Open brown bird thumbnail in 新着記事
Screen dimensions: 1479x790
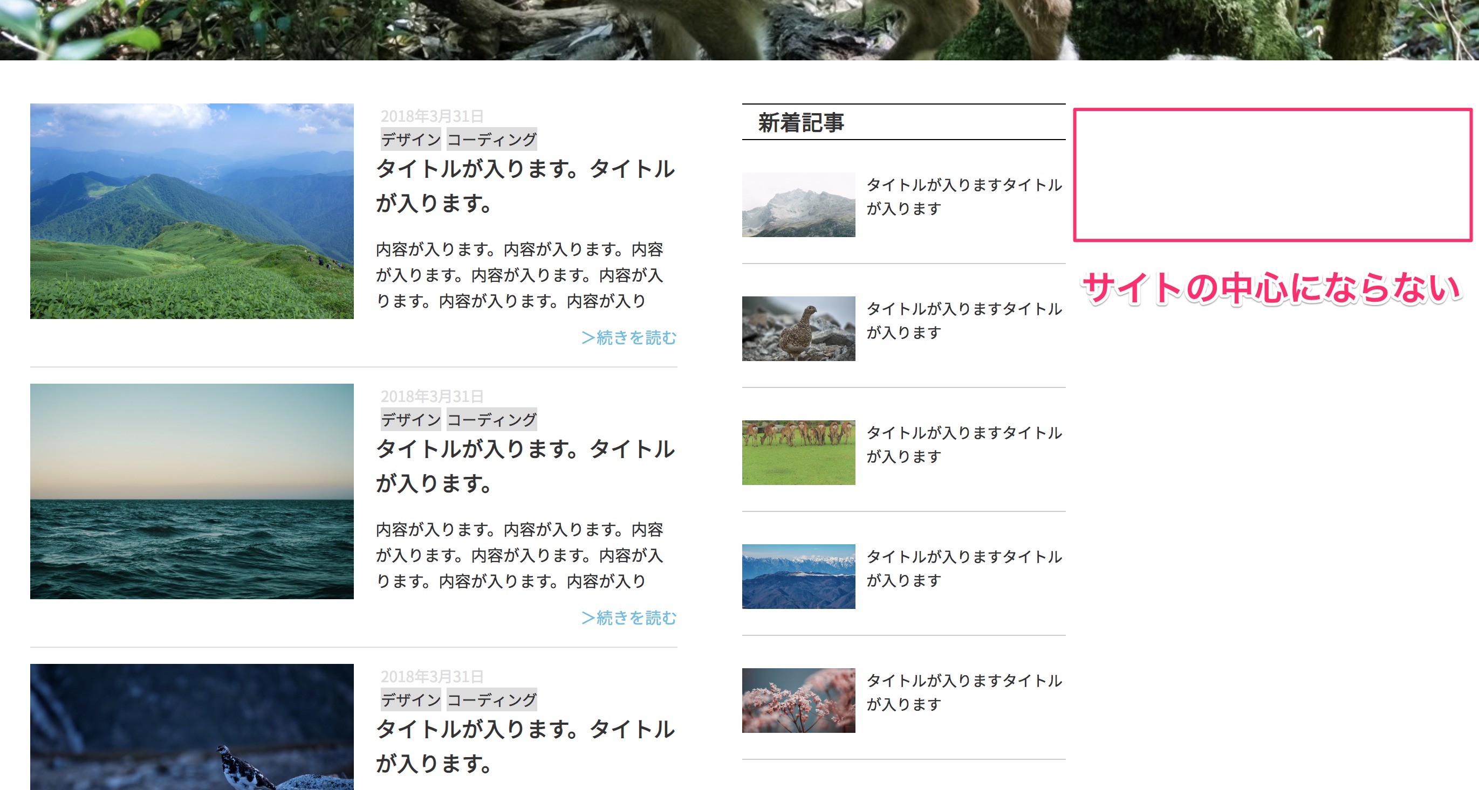[799, 329]
